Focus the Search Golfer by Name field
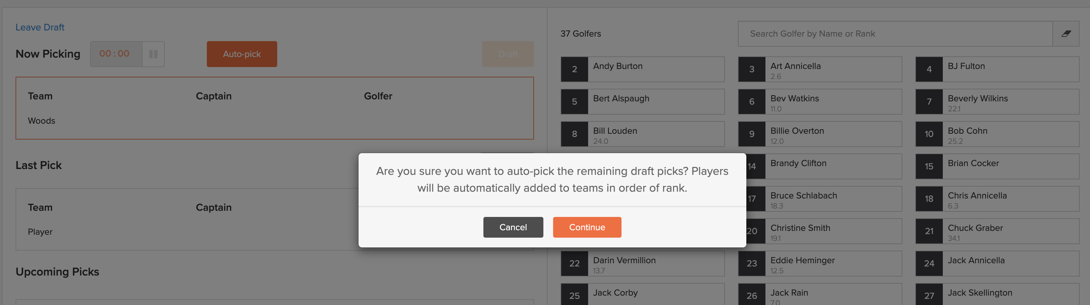 point(895,34)
